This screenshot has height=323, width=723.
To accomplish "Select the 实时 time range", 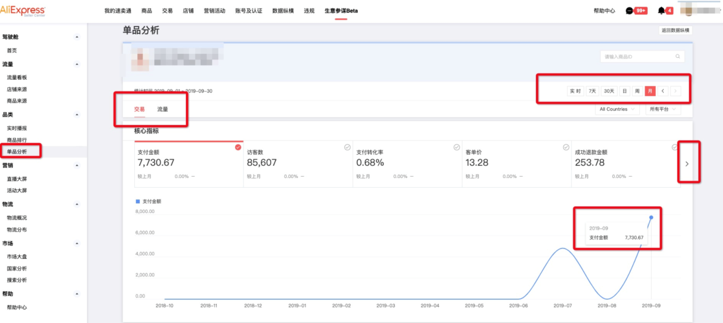I will 575,91.
